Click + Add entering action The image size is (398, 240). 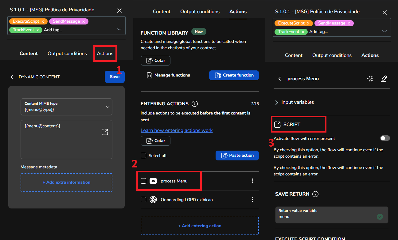[x=200, y=226]
